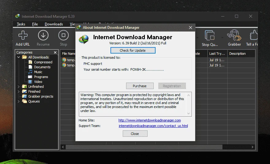Click the Stop Queue toolbar icon
The width and height of the screenshot is (270, 164).
[x=210, y=35]
